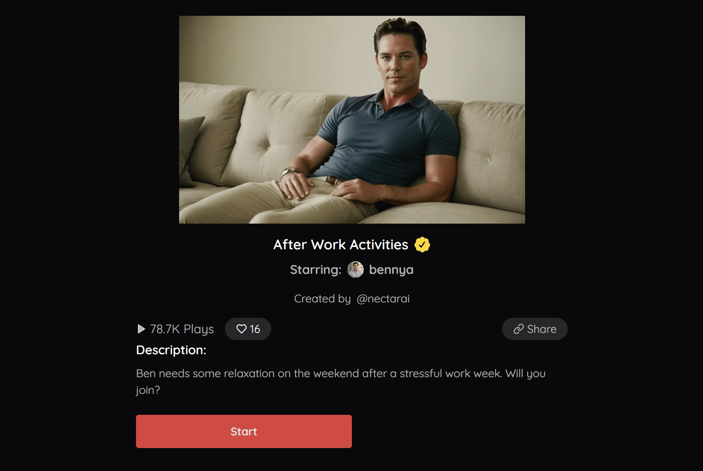Open the @nectarai creator profile
The image size is (703, 471).
pyautogui.click(x=383, y=299)
